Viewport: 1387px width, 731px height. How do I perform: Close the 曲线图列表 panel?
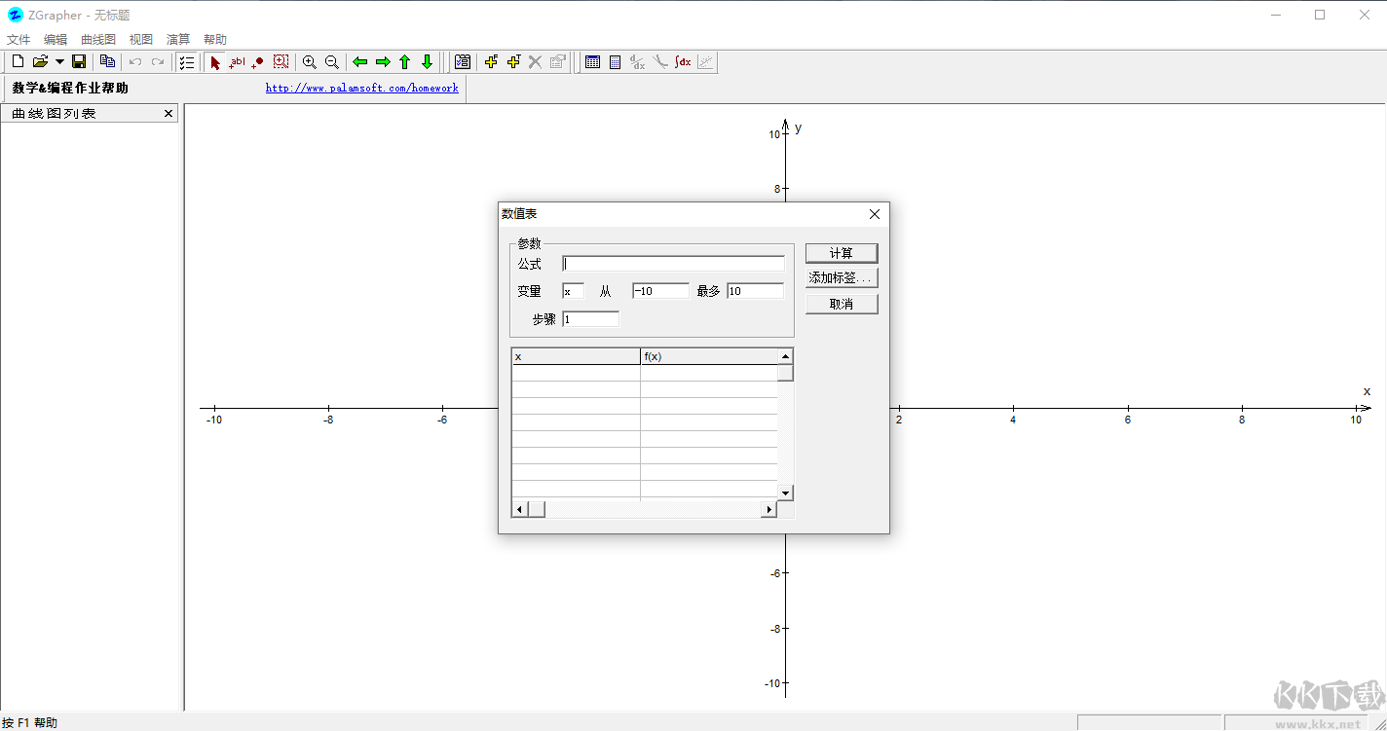(x=169, y=114)
